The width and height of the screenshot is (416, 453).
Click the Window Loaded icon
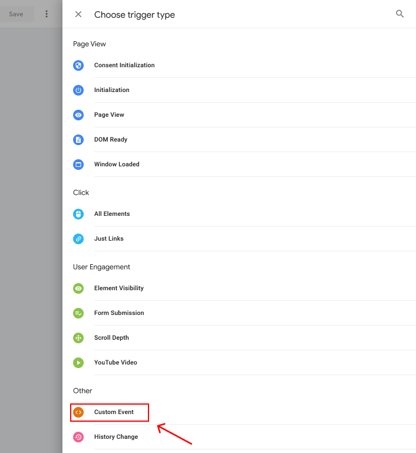click(x=78, y=165)
